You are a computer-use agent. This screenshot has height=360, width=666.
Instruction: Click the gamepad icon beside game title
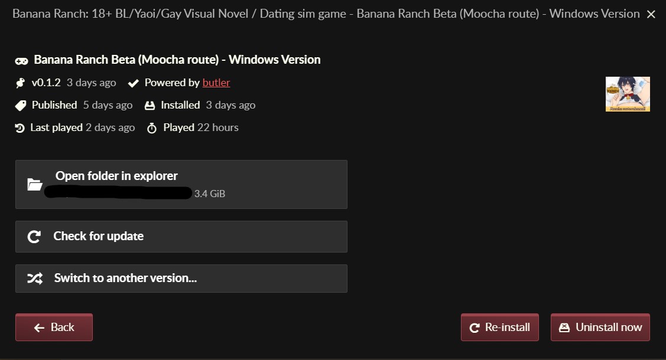[21, 60]
